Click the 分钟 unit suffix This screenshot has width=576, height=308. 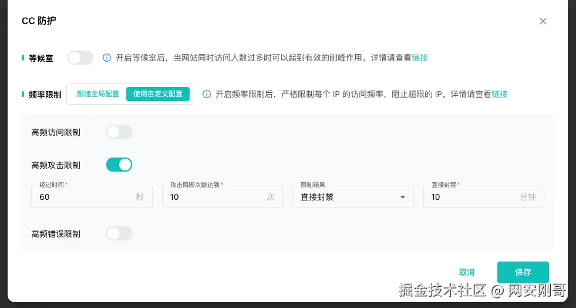click(x=528, y=197)
